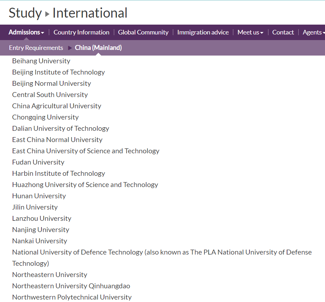Viewport: 325px width, 302px height.
Task: Click the arrow between Study and International
Action: [47, 14]
